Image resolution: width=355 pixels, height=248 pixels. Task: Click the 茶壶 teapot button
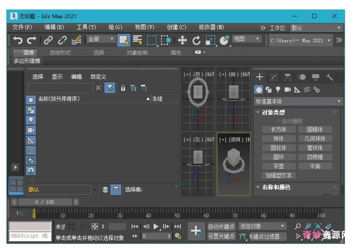pyautogui.click(x=279, y=166)
